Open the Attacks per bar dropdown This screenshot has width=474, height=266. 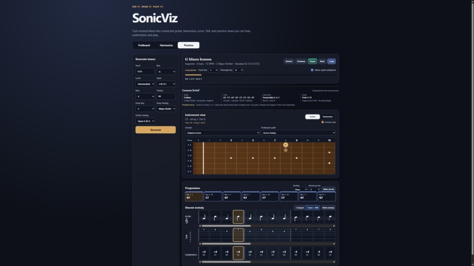pyautogui.click(x=315, y=189)
